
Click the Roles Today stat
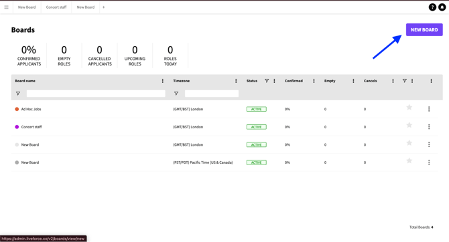(170, 55)
